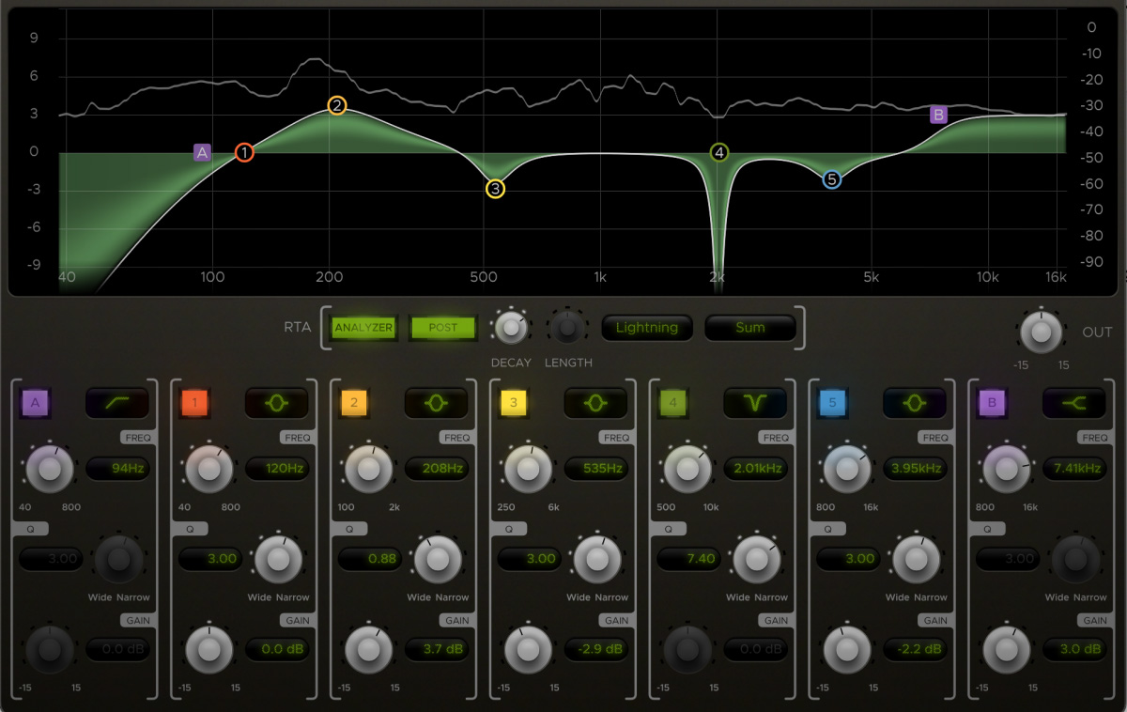
Task: Click band 5 gain knob
Action: [848, 649]
